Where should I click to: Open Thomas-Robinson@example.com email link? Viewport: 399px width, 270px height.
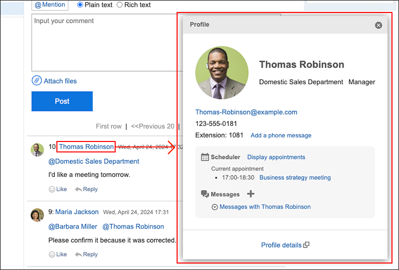pos(246,112)
